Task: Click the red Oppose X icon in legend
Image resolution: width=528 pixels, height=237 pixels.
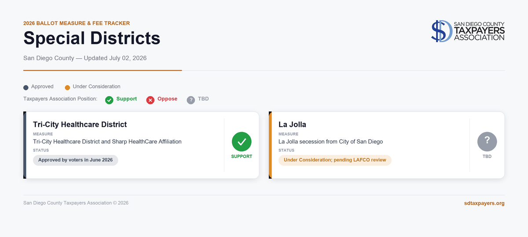Action: click(x=150, y=100)
